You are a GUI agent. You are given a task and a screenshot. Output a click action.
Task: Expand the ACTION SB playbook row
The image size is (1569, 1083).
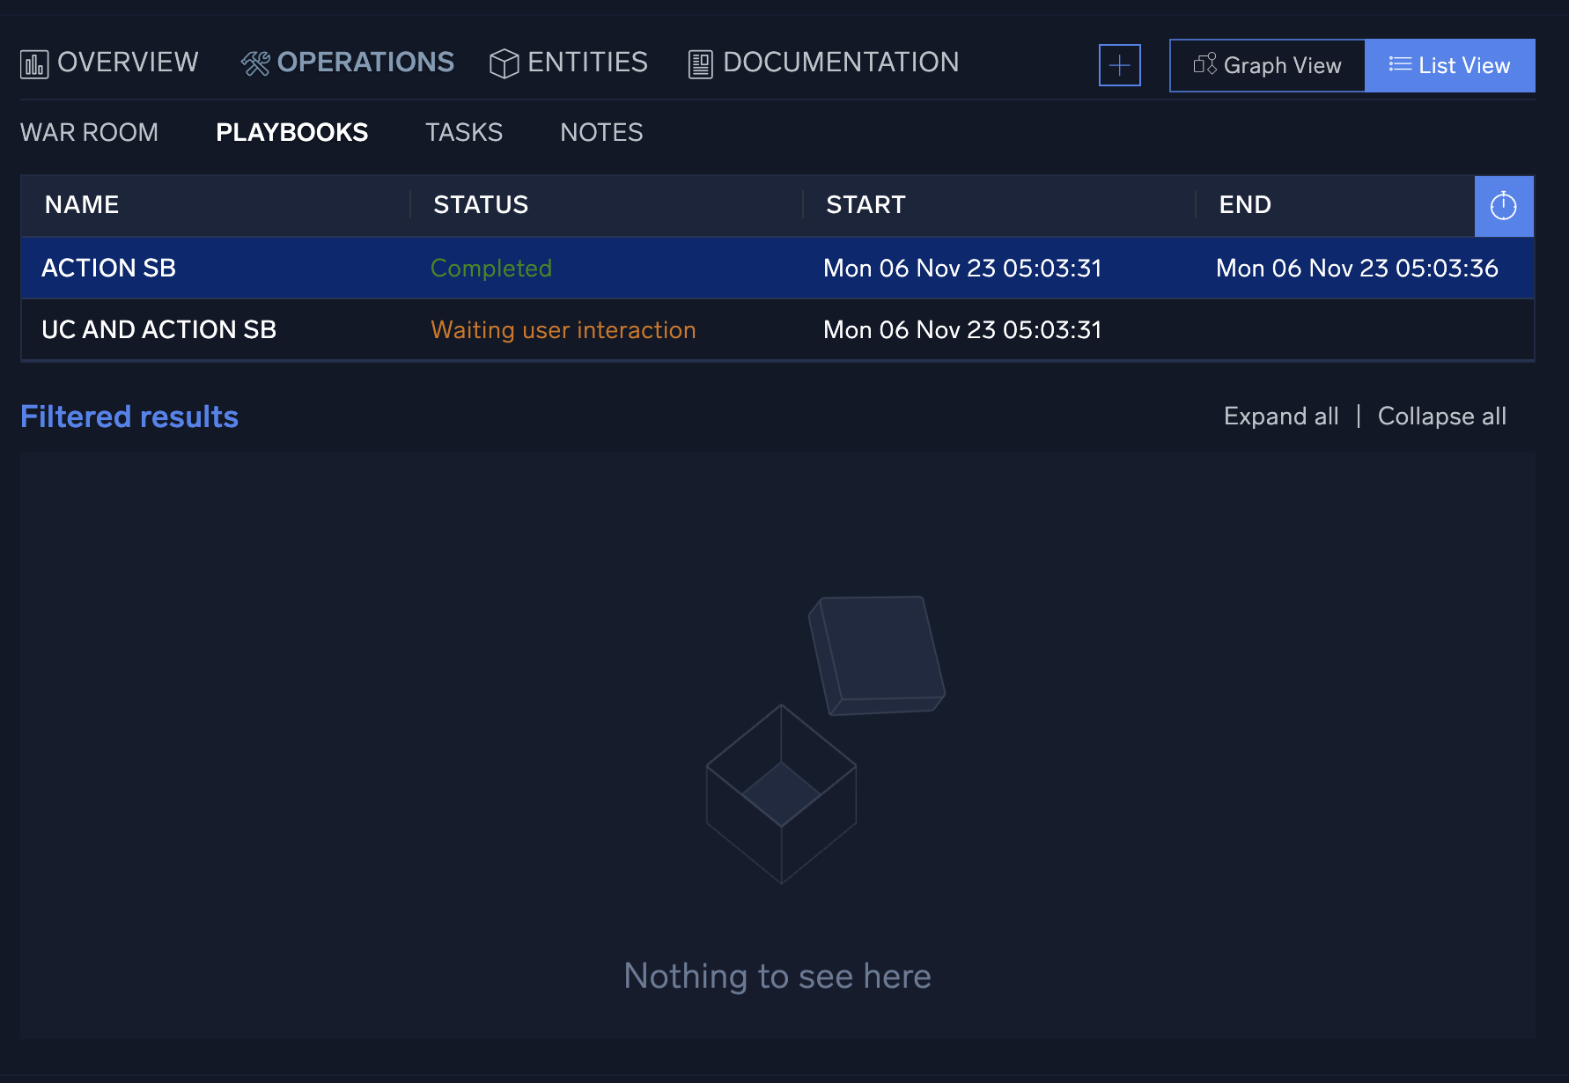click(108, 268)
